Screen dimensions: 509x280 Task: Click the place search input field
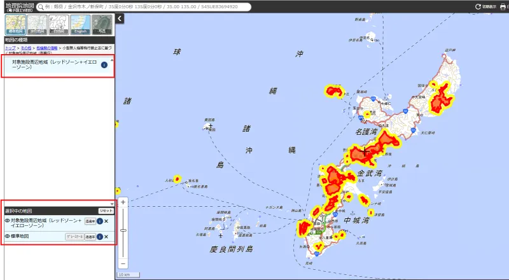coord(144,7)
